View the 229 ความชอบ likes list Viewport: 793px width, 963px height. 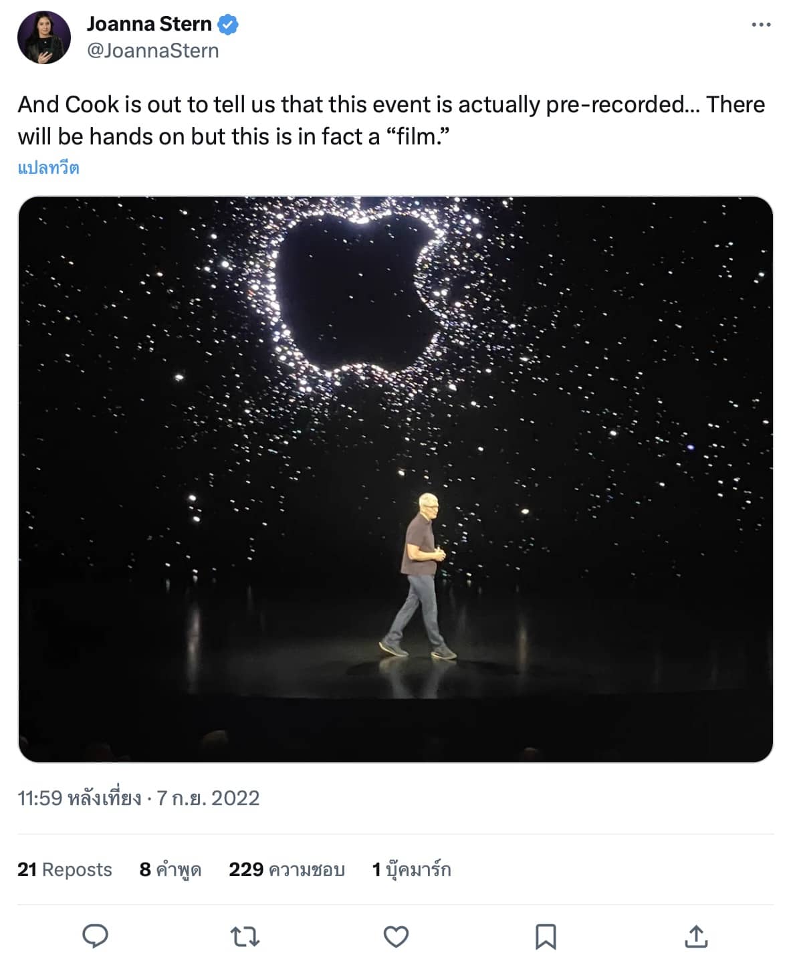287,869
